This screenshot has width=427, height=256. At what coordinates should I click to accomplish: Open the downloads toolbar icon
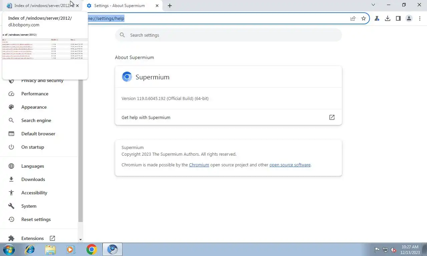coord(388,18)
